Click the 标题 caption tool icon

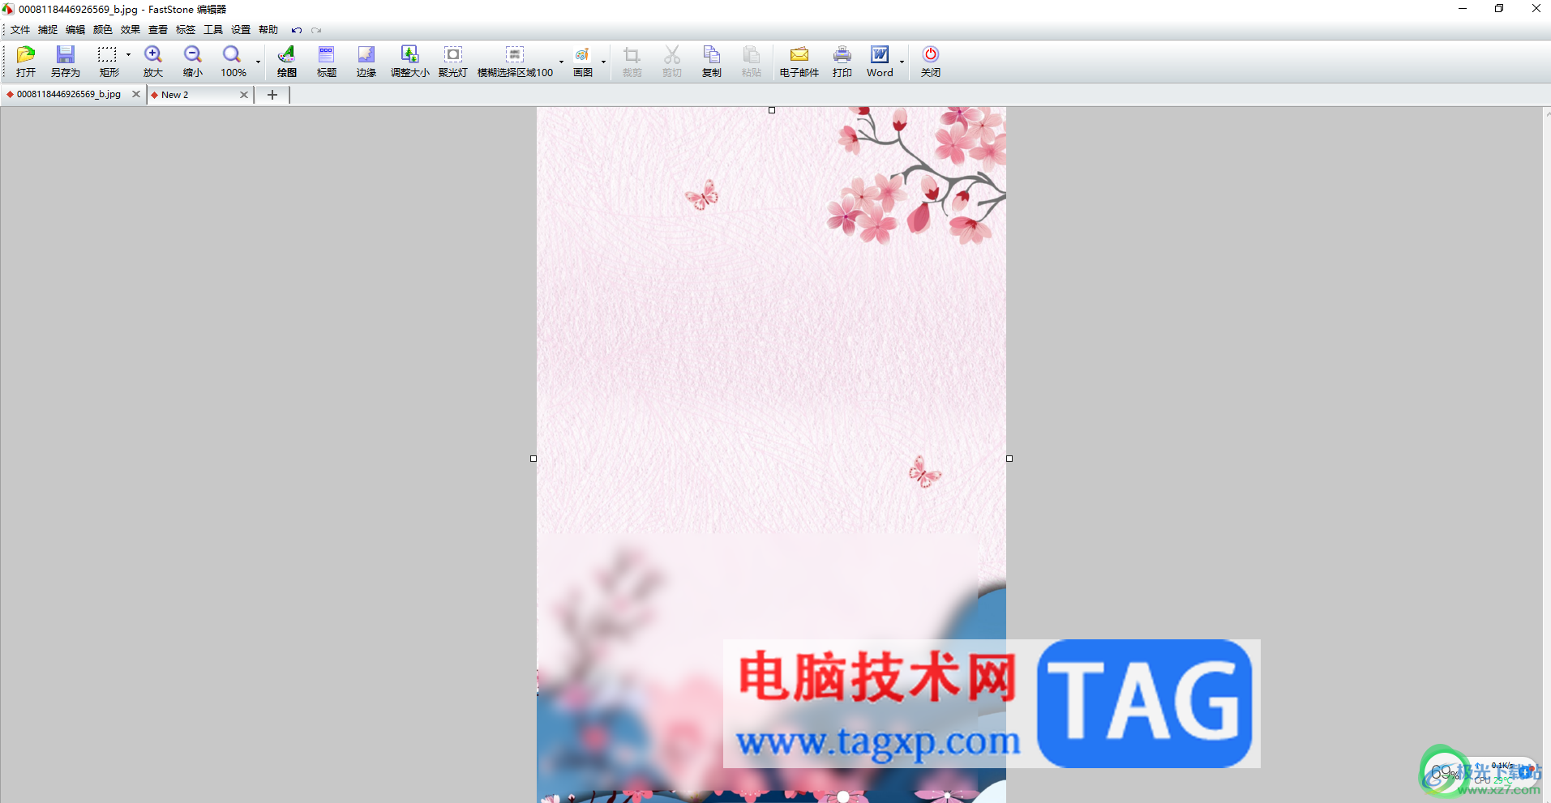(x=327, y=62)
